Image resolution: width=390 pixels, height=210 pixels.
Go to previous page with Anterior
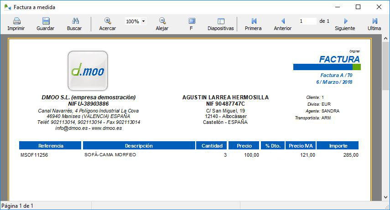click(283, 21)
